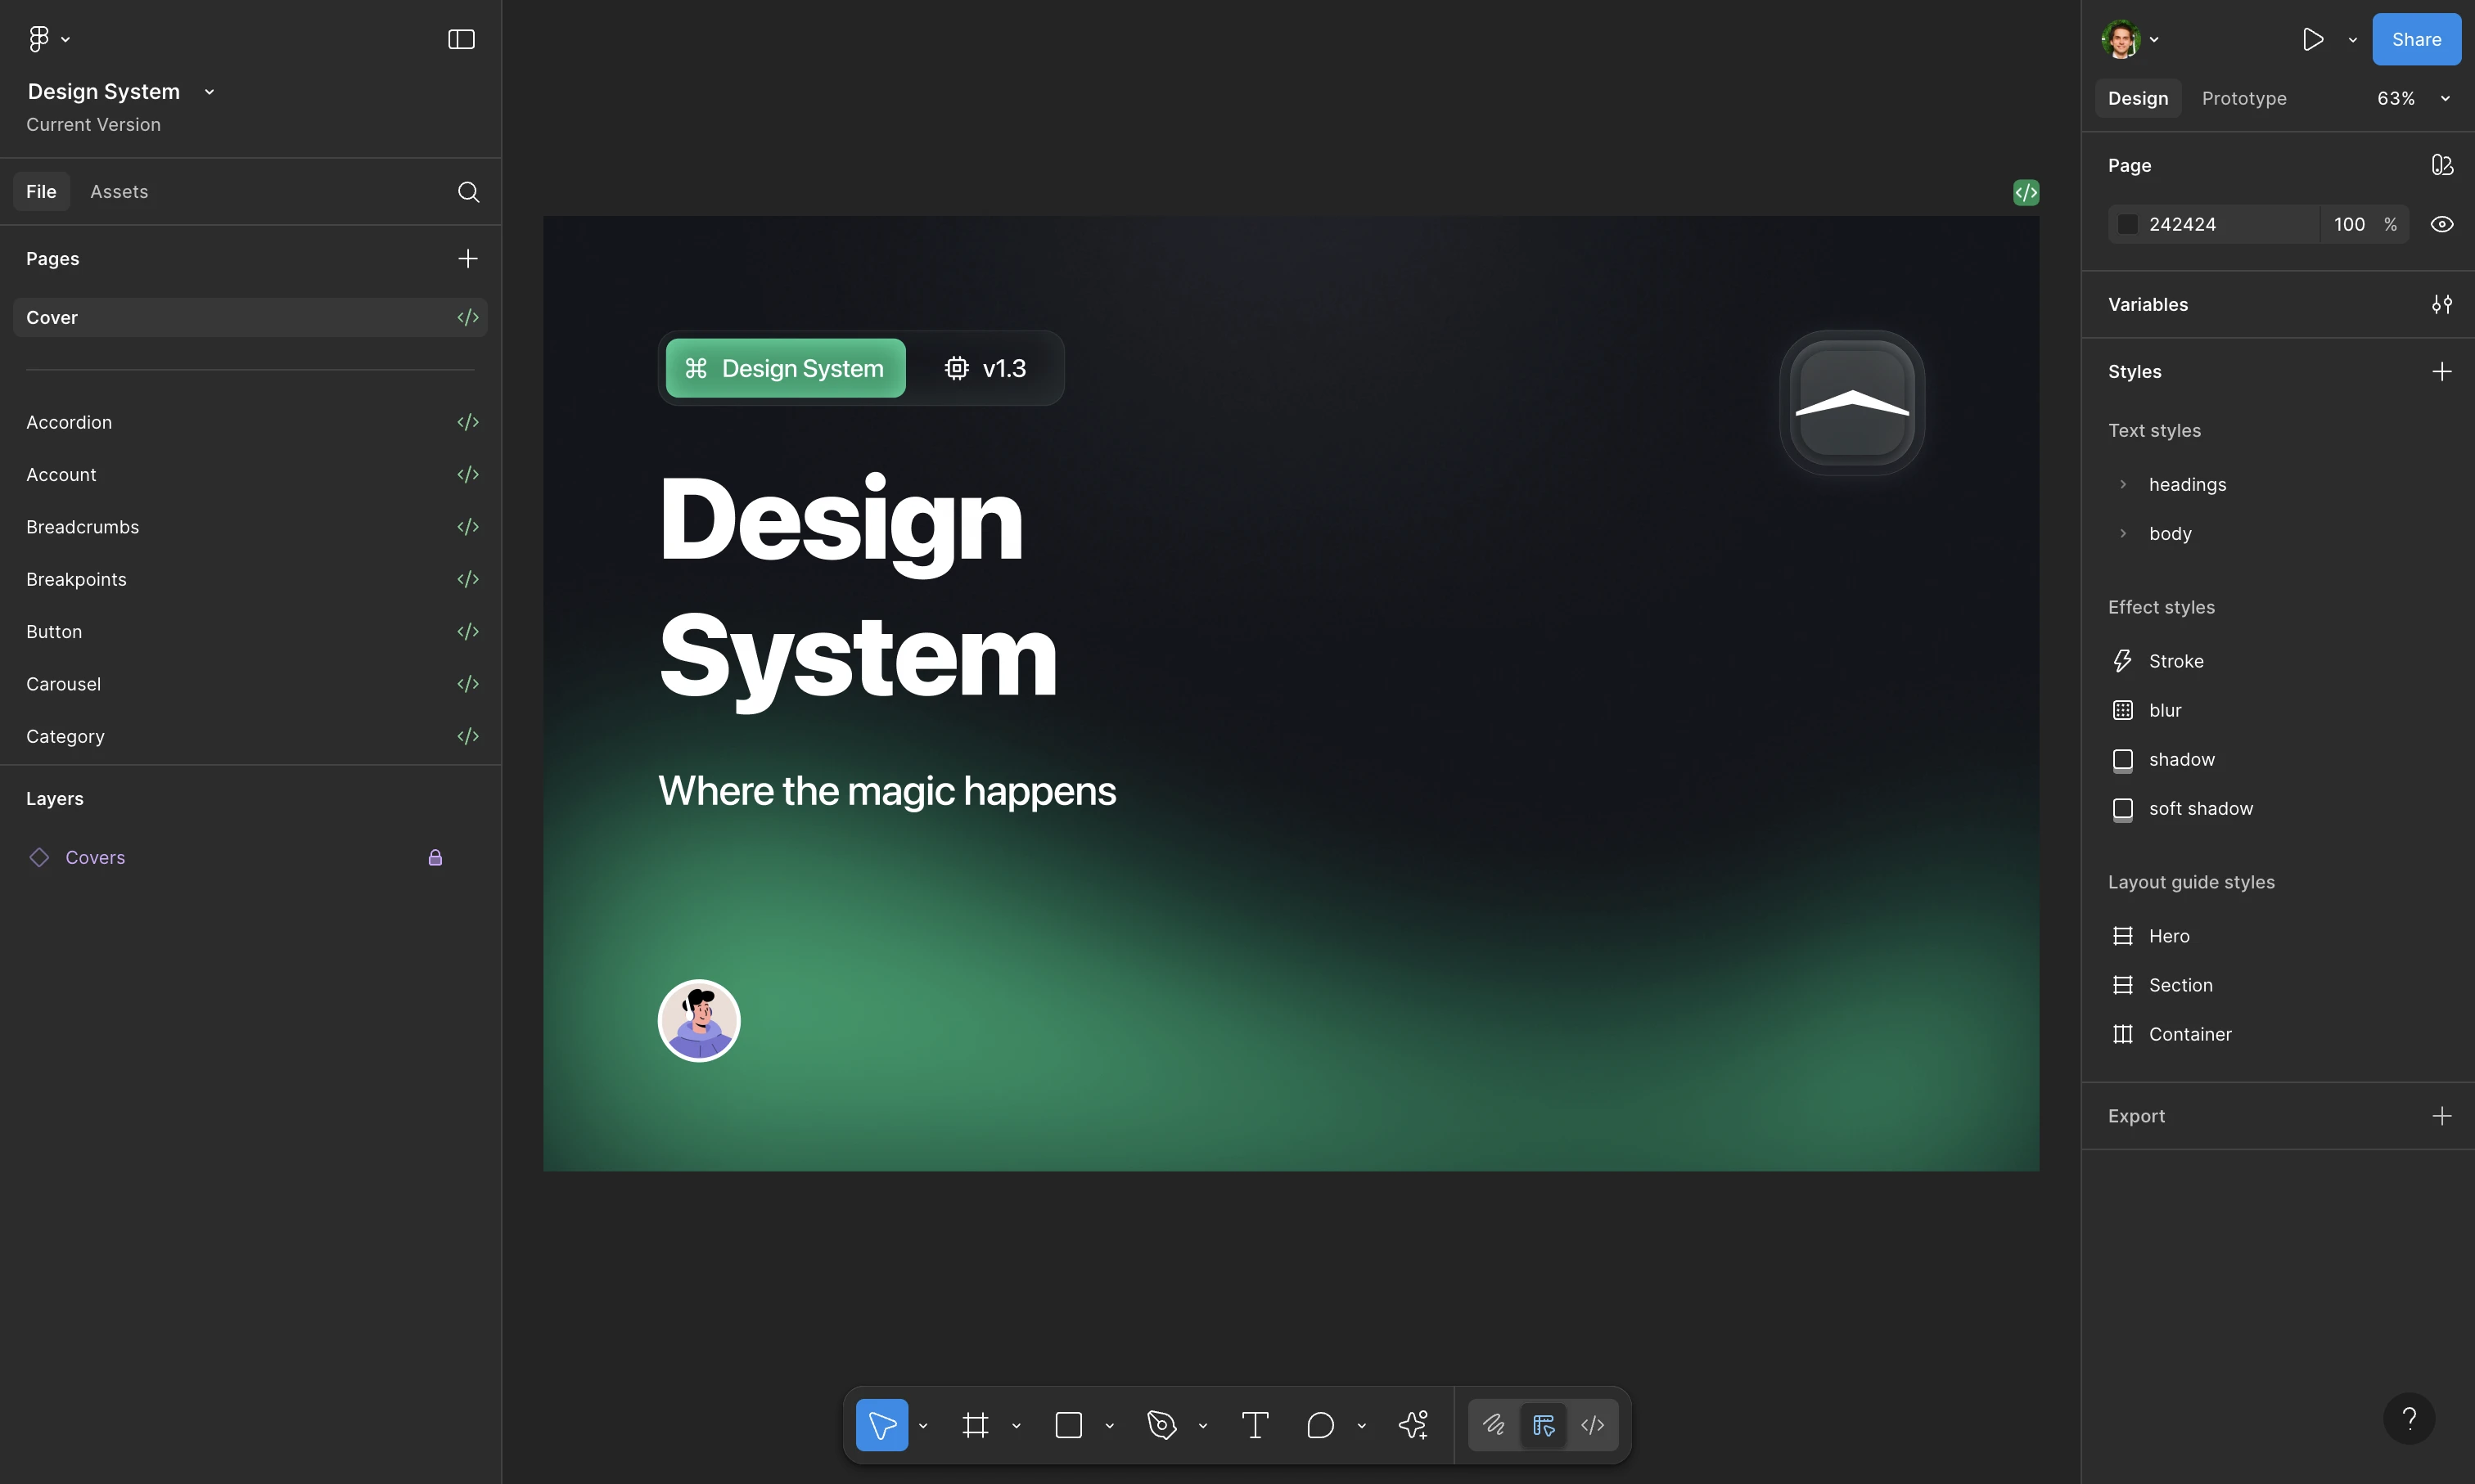The image size is (2475, 1484).
Task: Click the page background color swatch
Action: 2128,224
